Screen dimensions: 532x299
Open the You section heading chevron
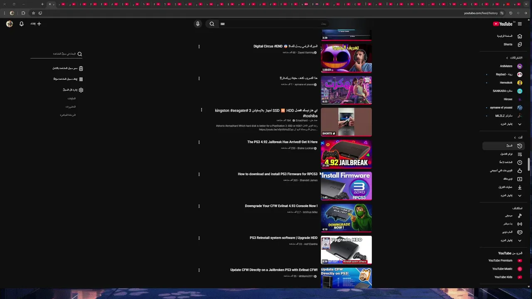pyautogui.click(x=515, y=137)
